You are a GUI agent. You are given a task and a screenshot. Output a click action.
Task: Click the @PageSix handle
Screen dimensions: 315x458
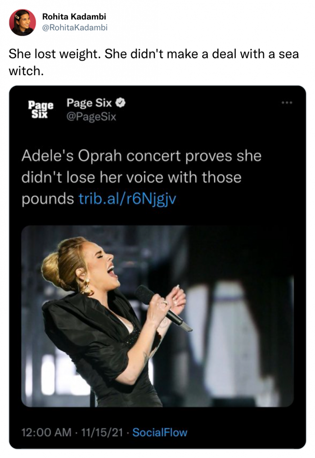(91, 117)
